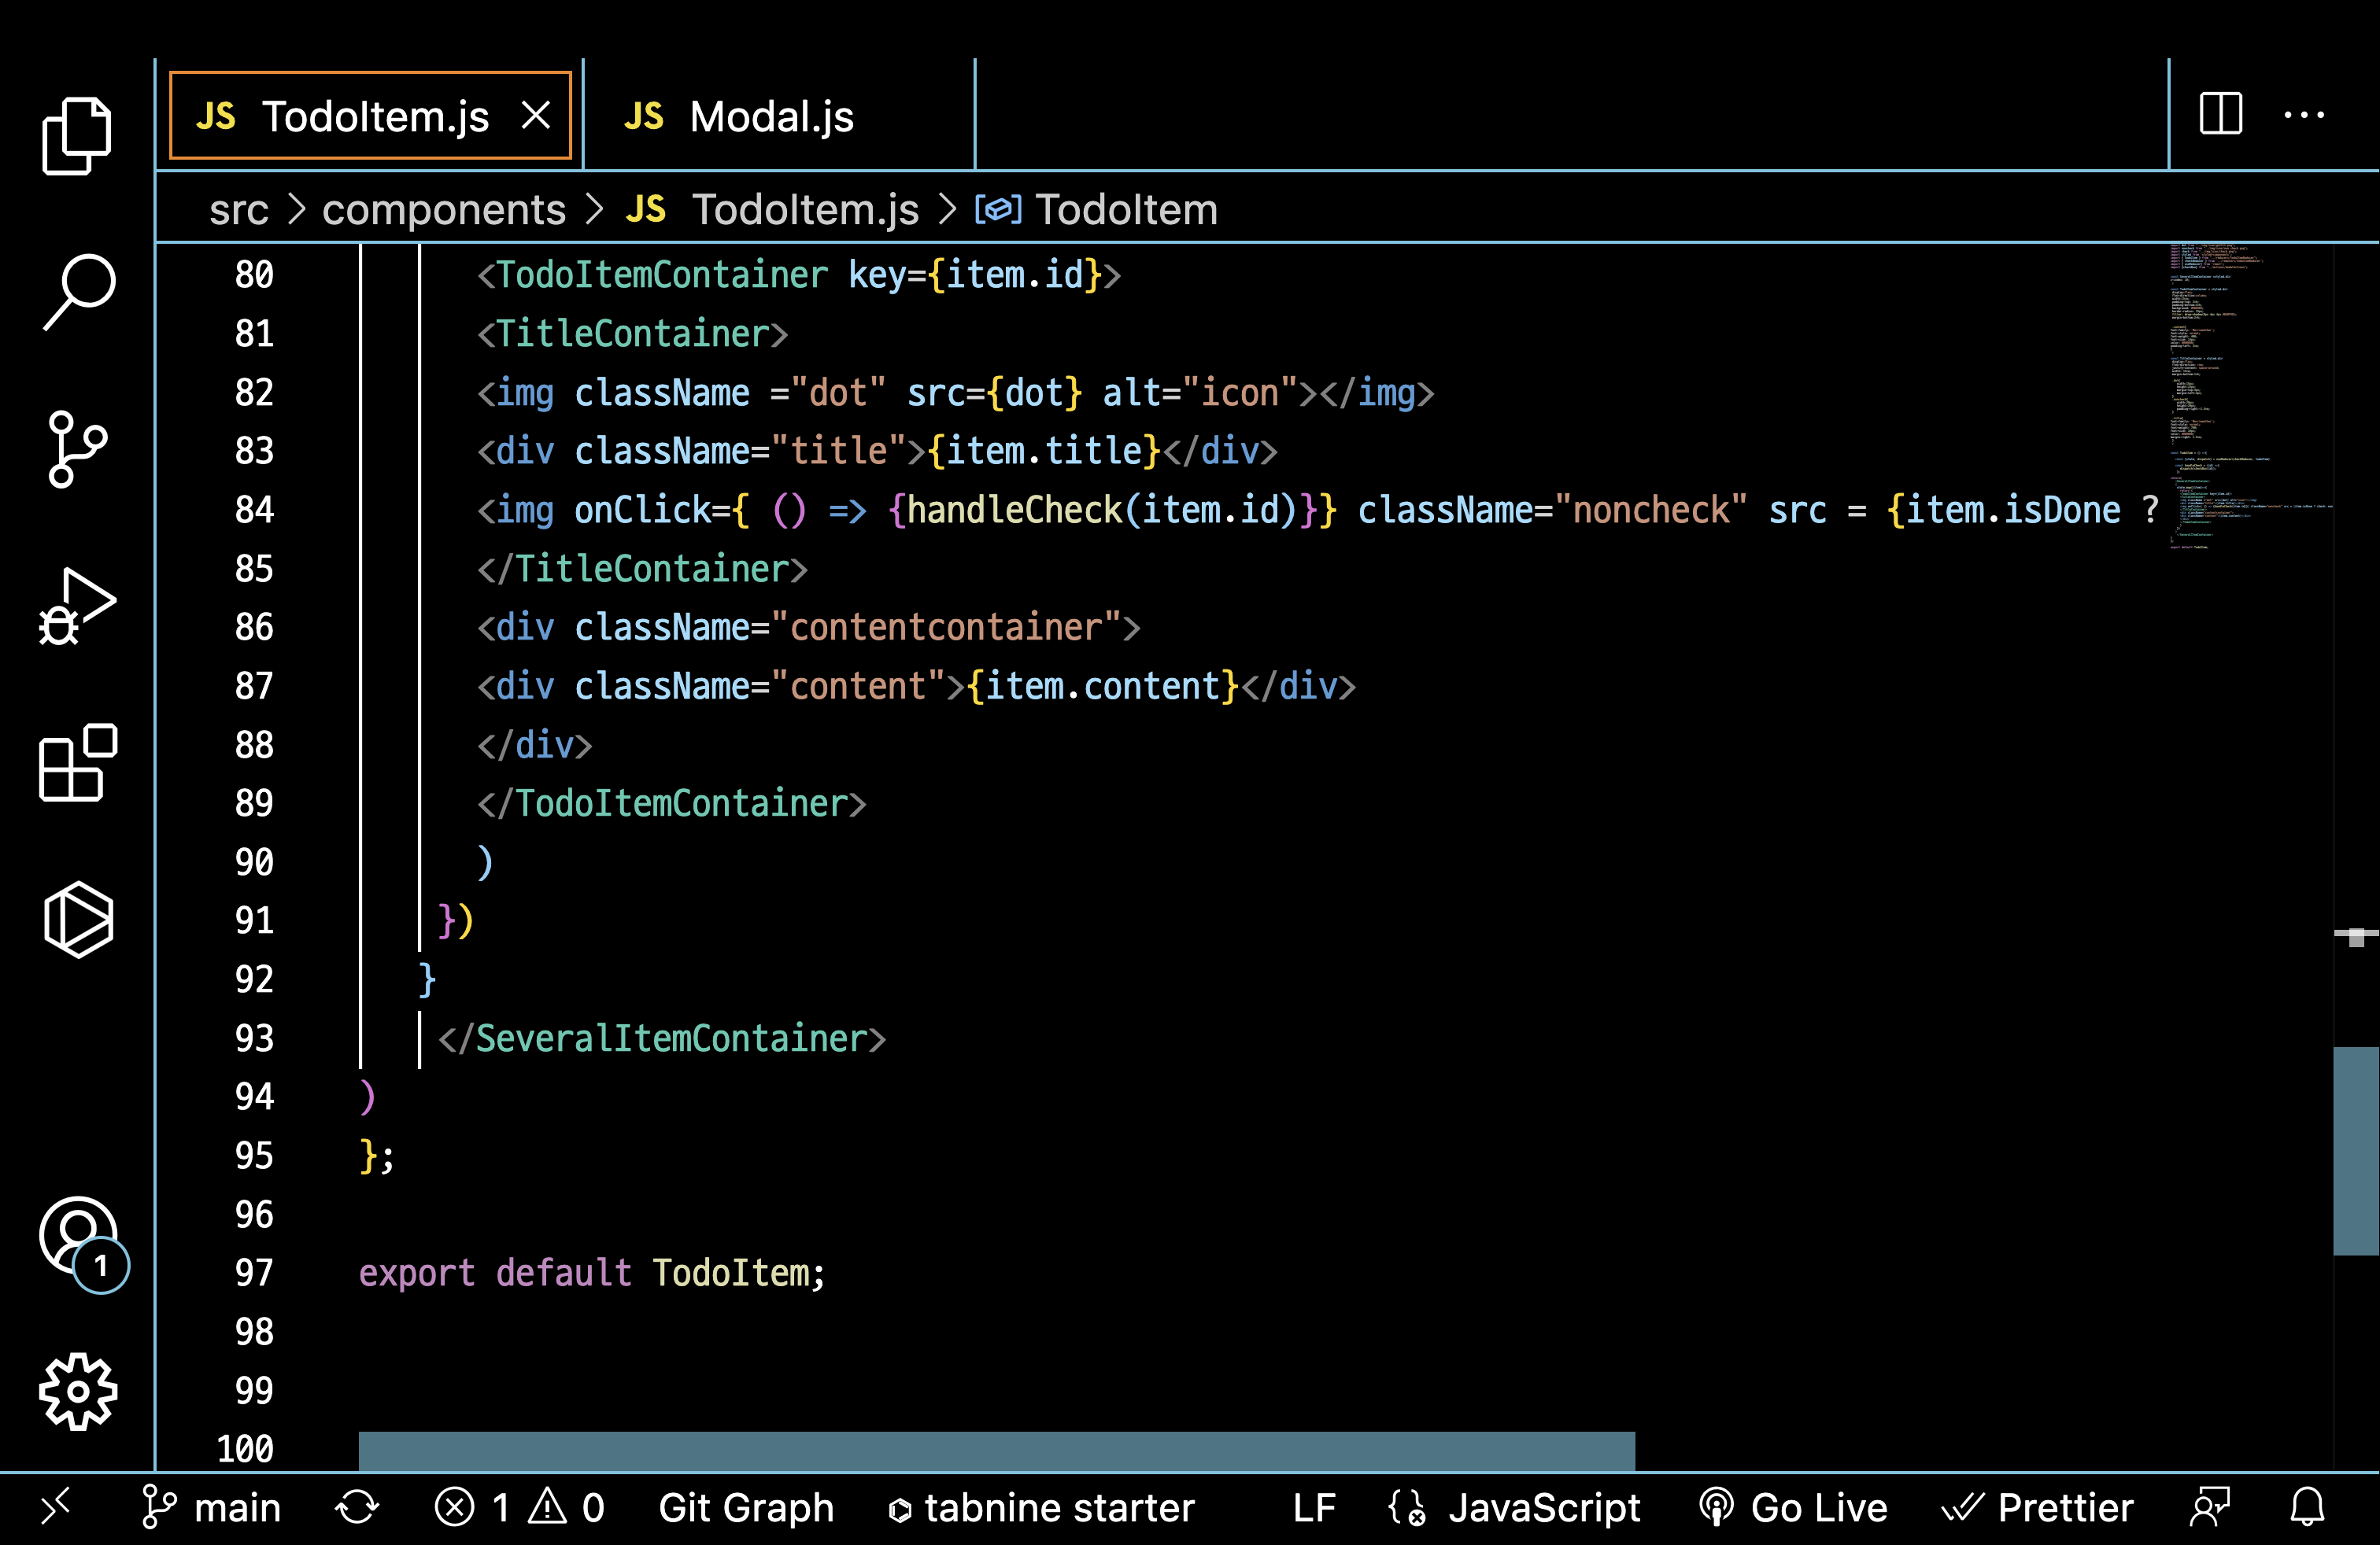Open Git Graph from status bar
Screen dimensions: 2380x1545
click(746, 1507)
